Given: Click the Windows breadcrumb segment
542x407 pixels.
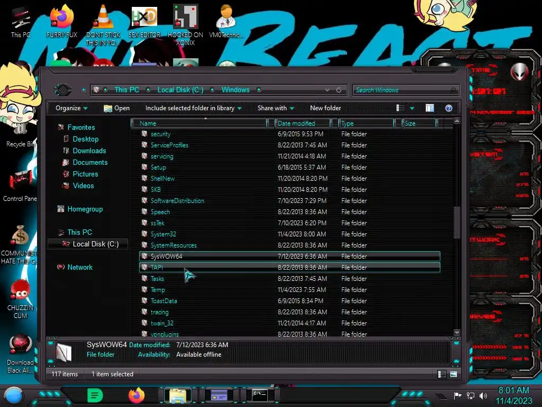Looking at the screenshot, I should point(236,90).
